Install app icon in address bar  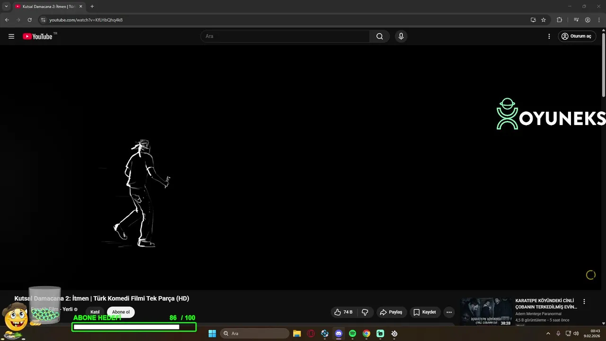[x=533, y=20]
